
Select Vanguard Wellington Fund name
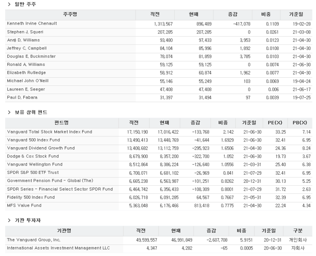(x=35, y=164)
